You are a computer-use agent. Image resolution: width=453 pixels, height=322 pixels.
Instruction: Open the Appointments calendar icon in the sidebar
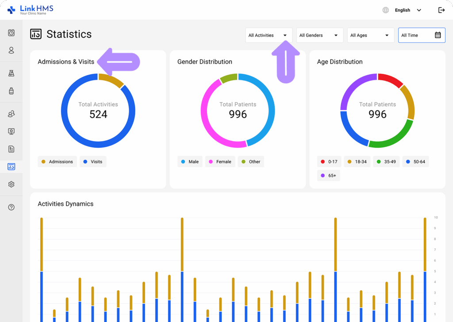coord(11,33)
